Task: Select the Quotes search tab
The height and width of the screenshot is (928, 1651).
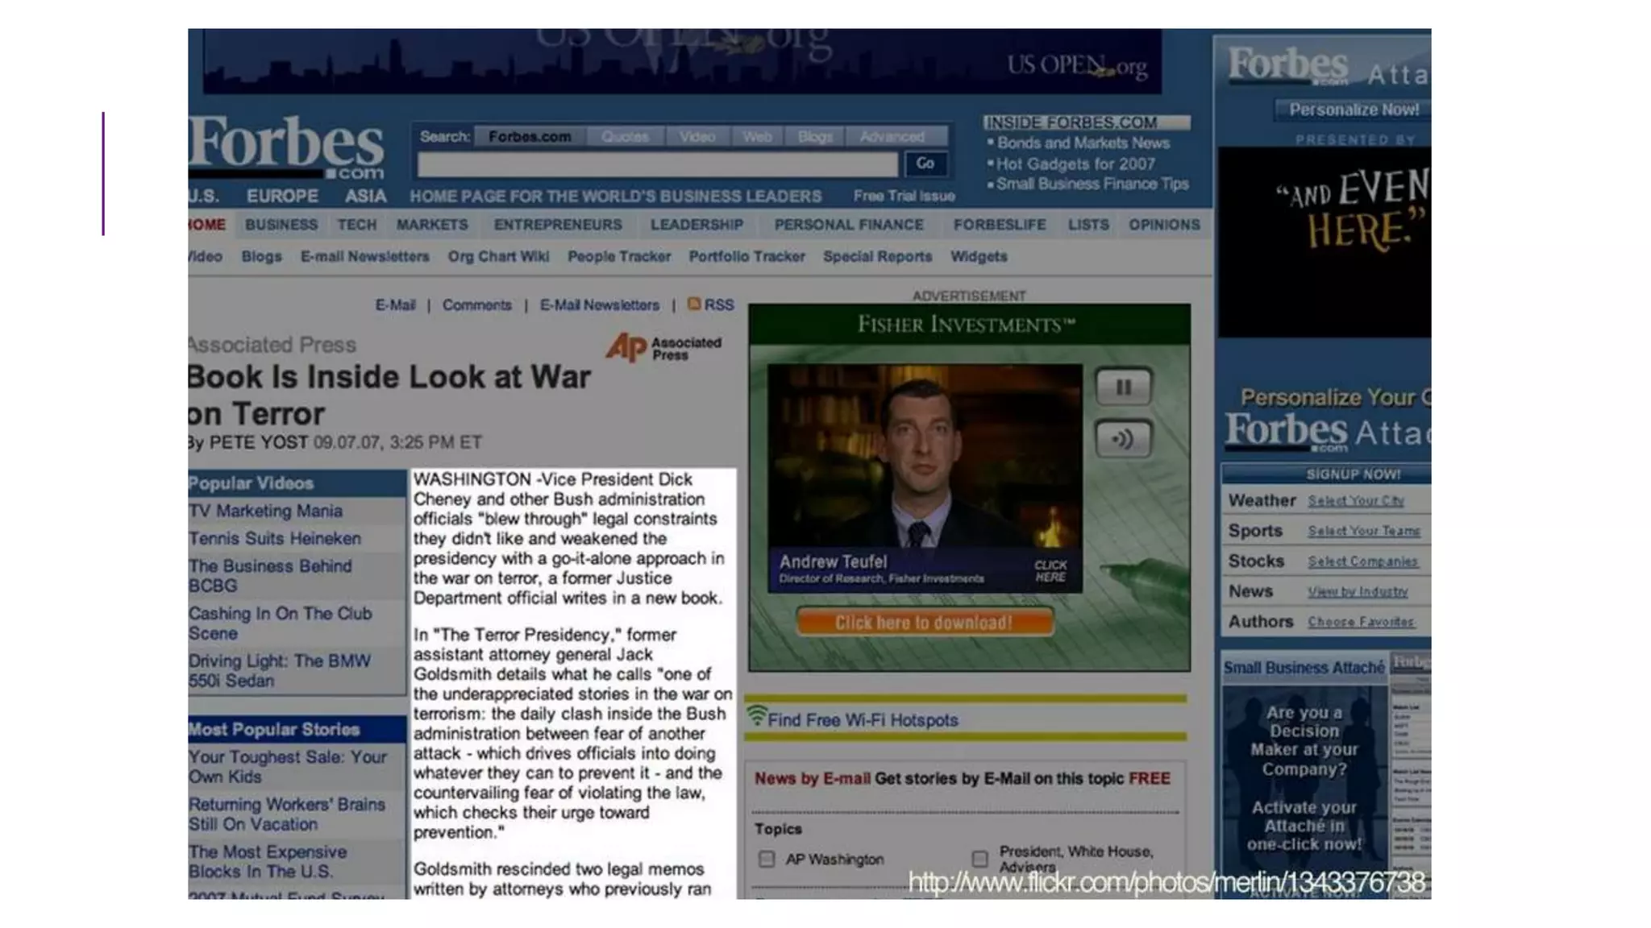Action: point(625,137)
